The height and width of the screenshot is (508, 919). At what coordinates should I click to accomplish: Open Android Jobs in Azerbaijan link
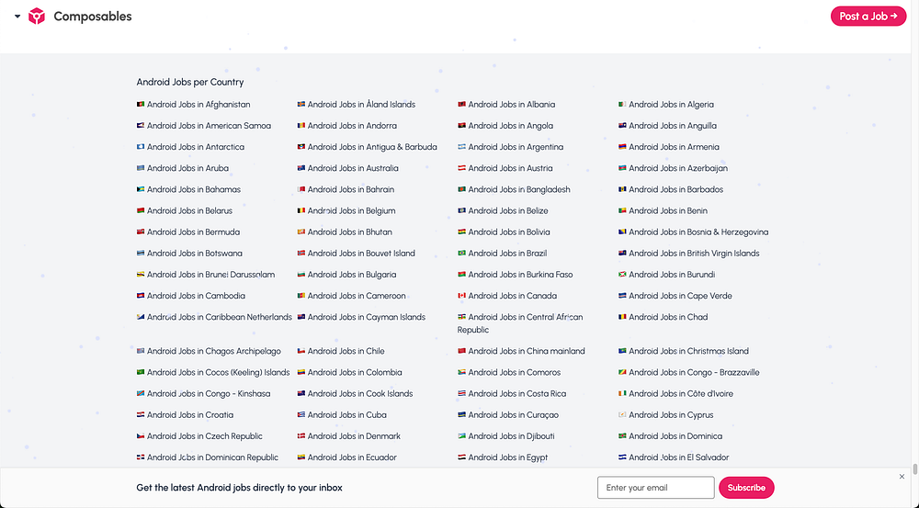click(673, 168)
